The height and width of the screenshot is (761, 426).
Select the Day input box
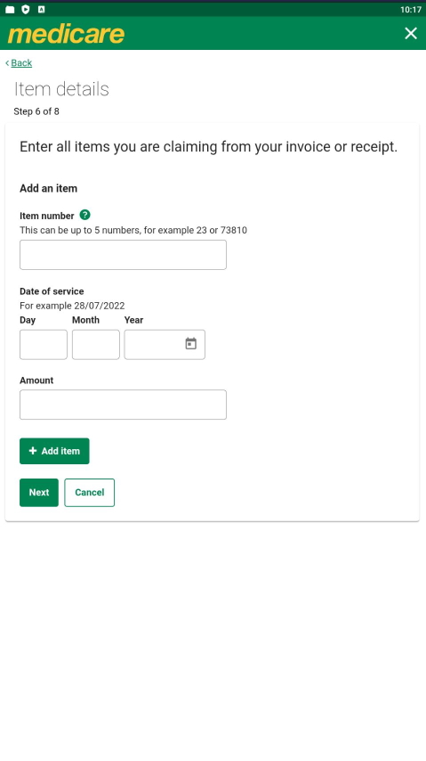tap(44, 345)
